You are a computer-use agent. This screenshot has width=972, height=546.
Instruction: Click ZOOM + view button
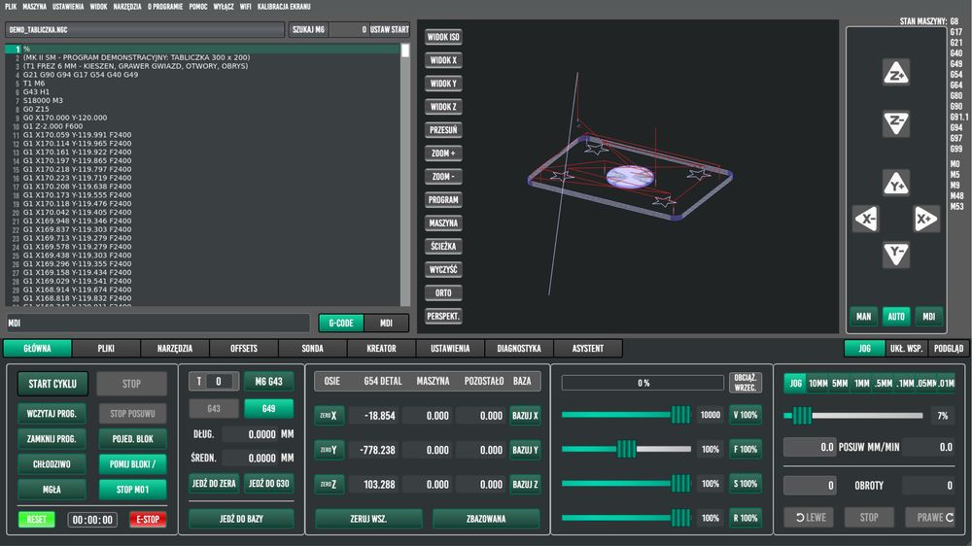coord(443,154)
